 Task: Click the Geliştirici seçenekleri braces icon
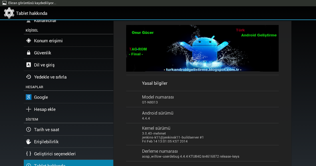pos(29,154)
